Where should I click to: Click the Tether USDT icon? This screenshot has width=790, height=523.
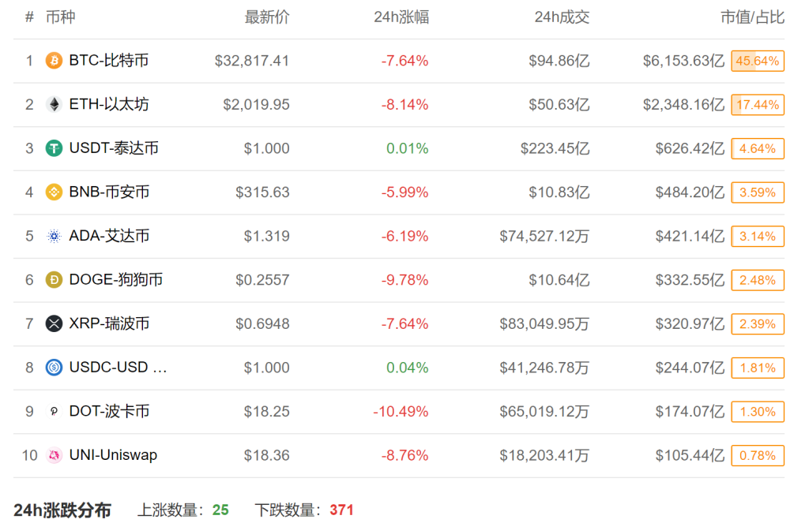54,148
